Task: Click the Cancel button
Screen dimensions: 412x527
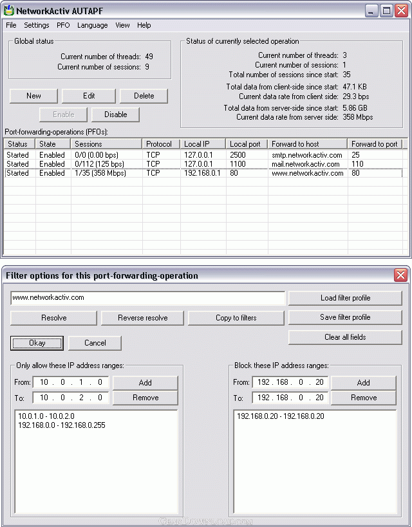Action: point(95,343)
